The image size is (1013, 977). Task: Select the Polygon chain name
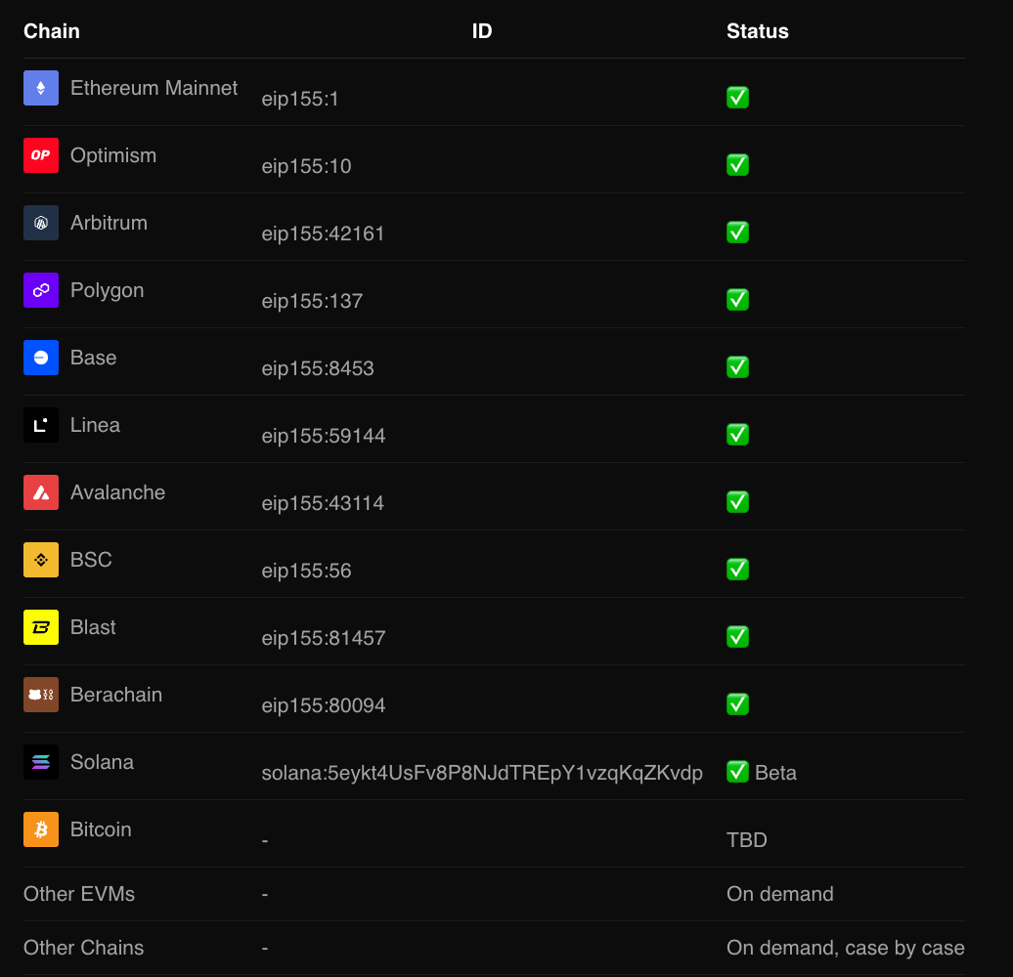[107, 290]
